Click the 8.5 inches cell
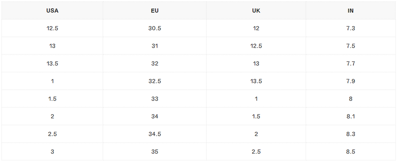 (x=351, y=152)
